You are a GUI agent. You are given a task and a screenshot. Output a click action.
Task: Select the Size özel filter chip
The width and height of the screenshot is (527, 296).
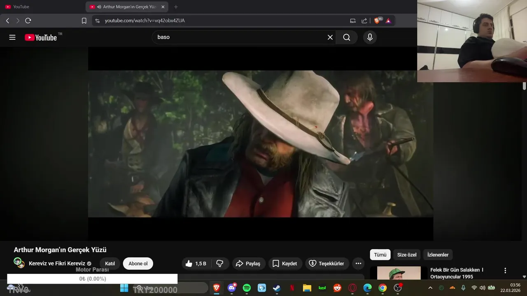407,255
